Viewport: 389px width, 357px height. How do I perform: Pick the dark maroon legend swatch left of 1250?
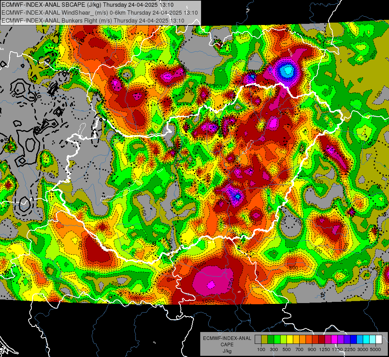(x=322, y=339)
